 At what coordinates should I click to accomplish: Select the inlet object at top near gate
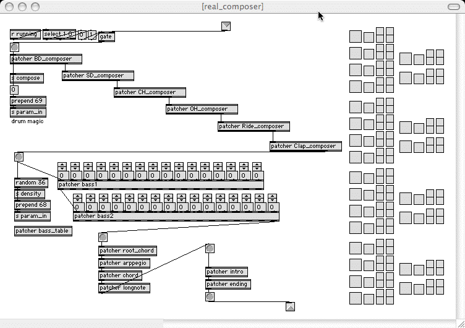click(226, 26)
